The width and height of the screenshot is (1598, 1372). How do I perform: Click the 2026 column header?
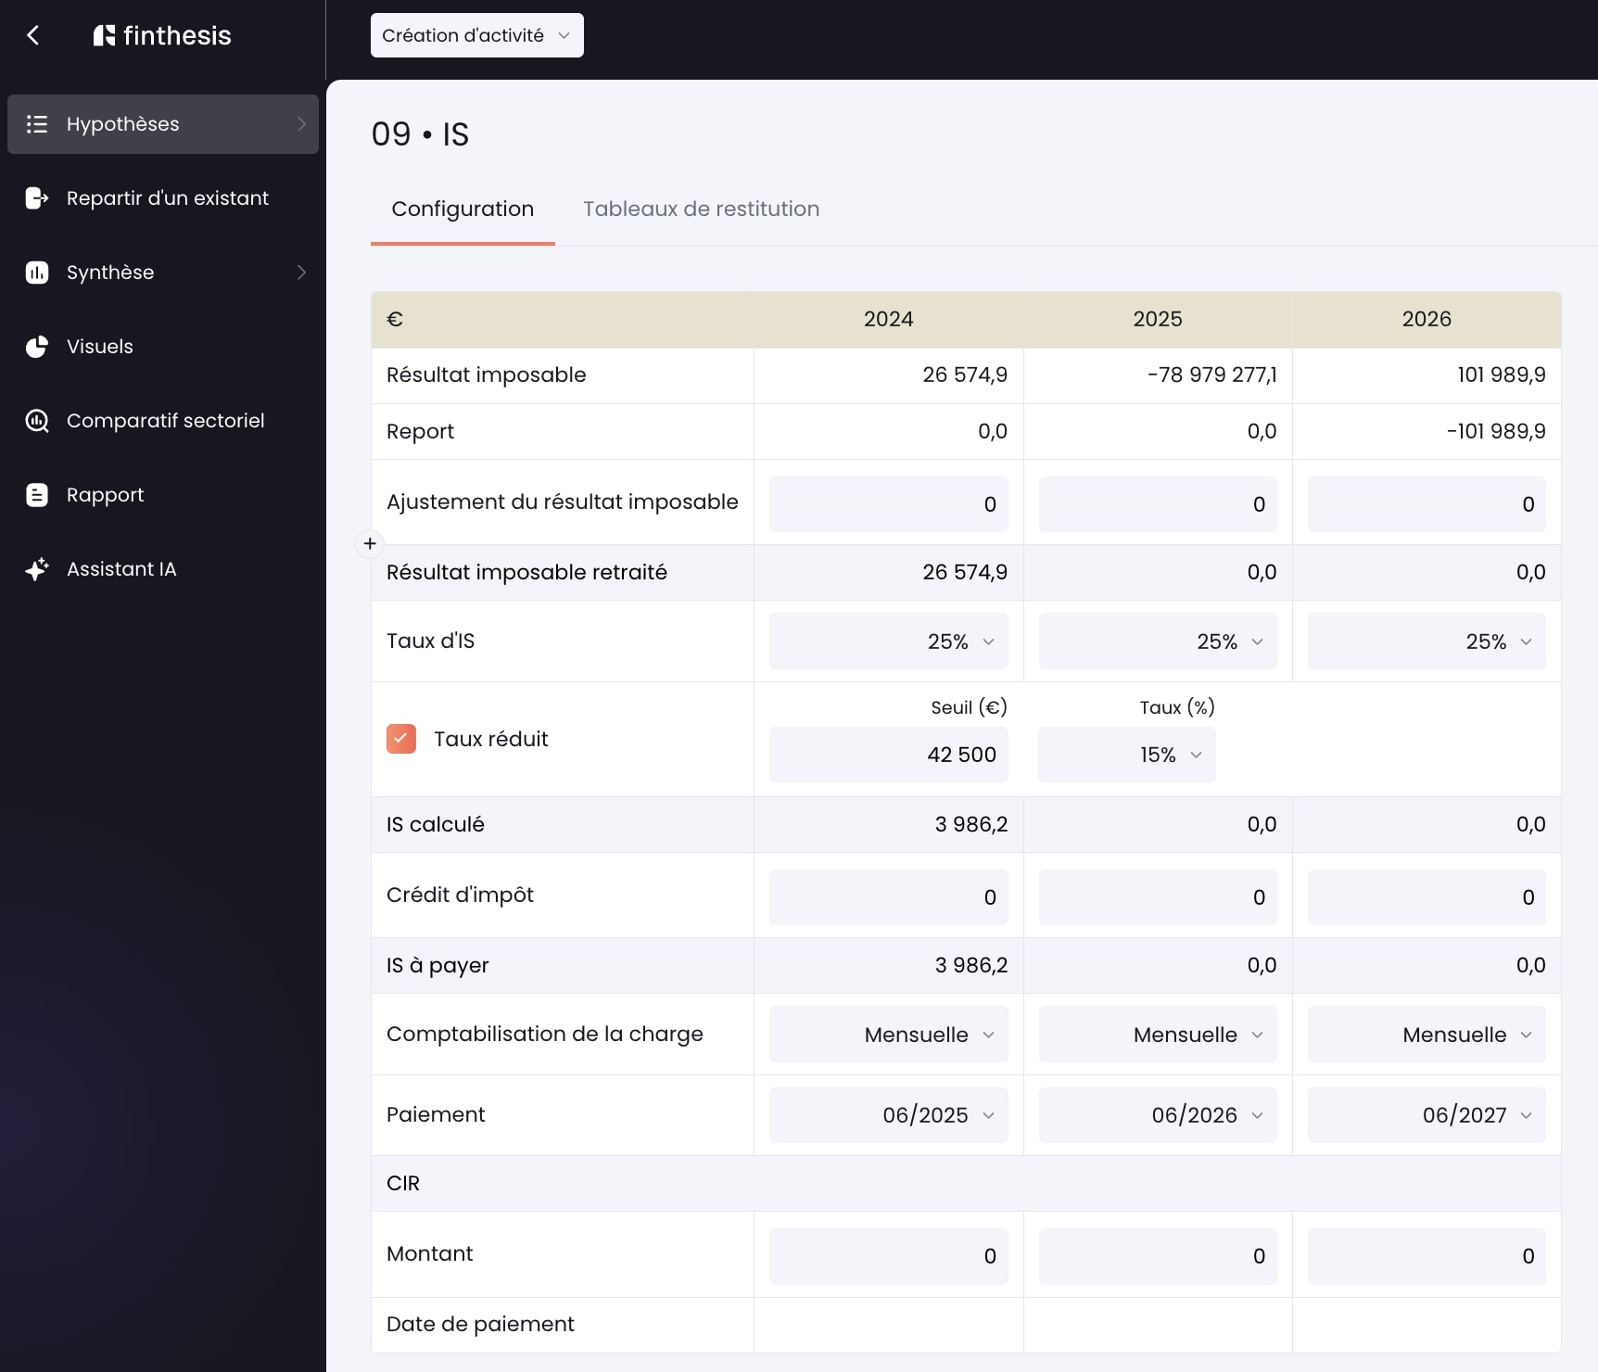(1427, 319)
